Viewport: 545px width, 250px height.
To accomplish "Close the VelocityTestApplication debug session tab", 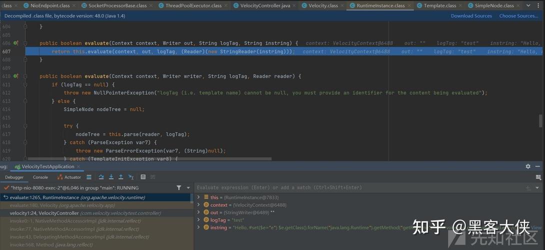I will point(78,166).
